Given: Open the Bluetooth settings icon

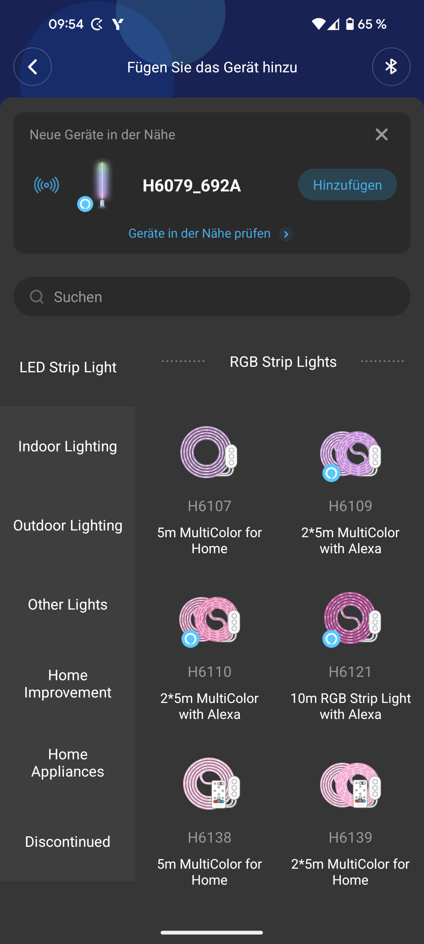Looking at the screenshot, I should click(391, 67).
